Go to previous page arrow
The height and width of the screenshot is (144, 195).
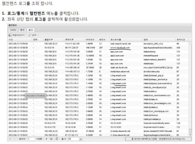tap(14, 139)
